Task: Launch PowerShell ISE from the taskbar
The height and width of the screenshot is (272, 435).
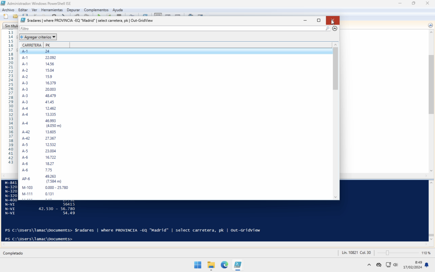Action: coord(238,265)
